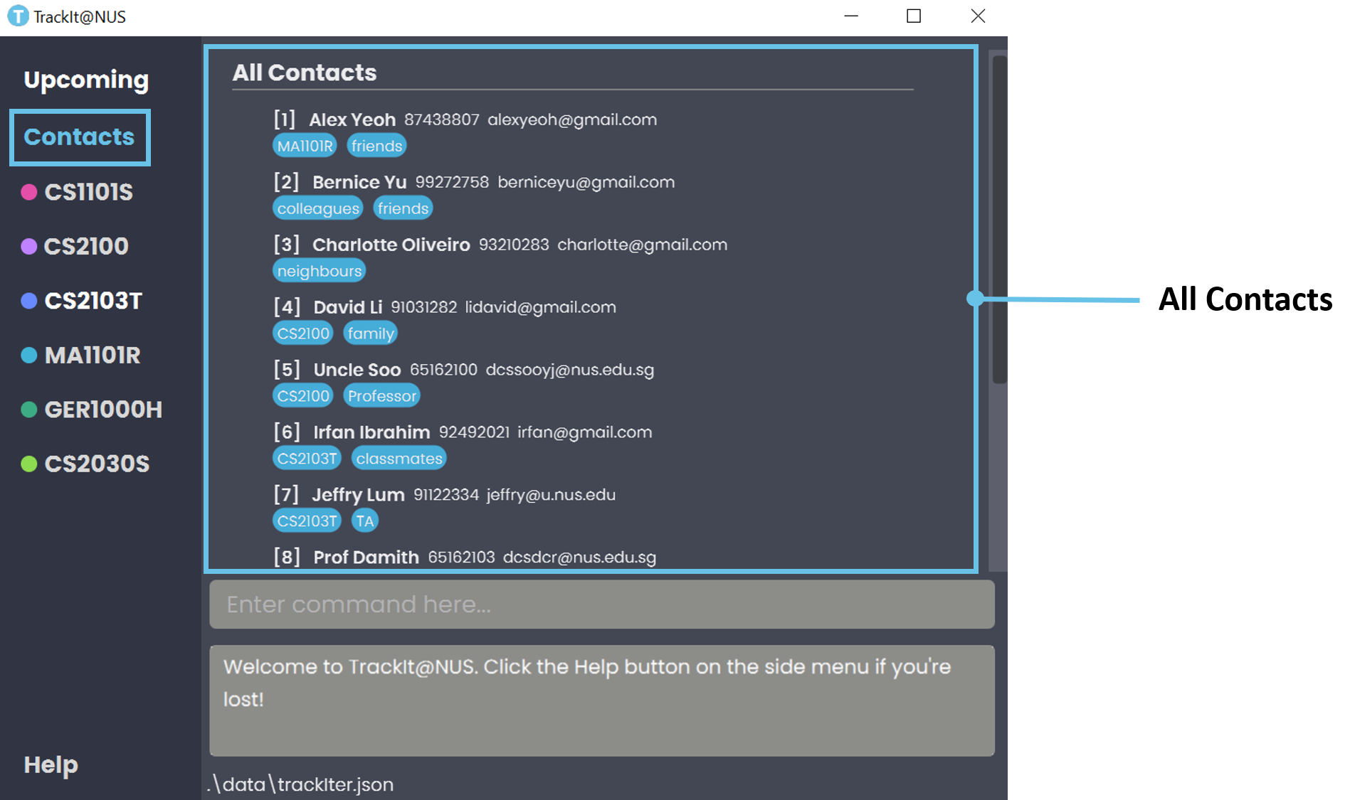
Task: Click the colleagues tag under Bernice Yu
Action: (x=318, y=208)
